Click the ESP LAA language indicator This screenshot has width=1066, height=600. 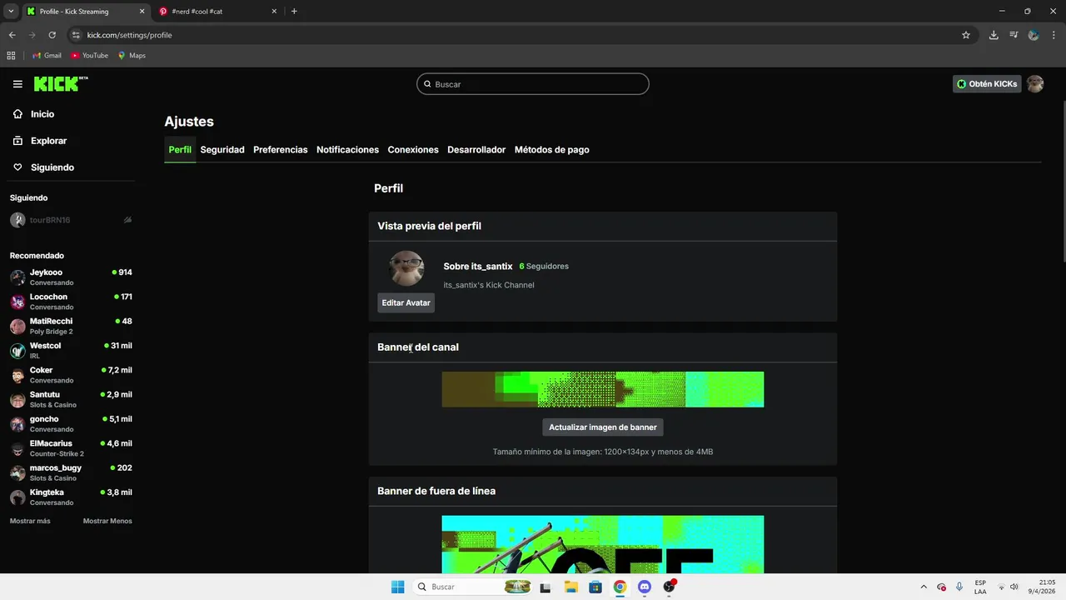(x=980, y=587)
